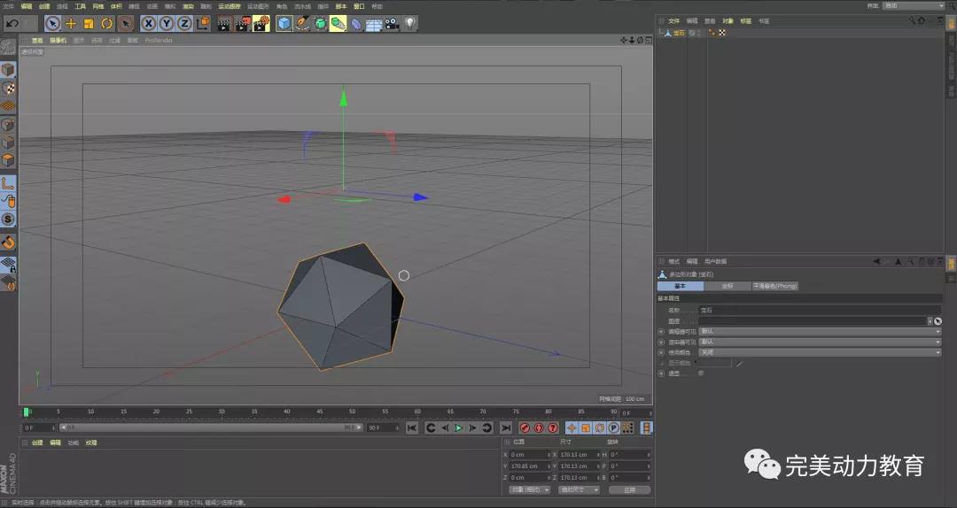Toggle the X-axis lock button
The image size is (957, 508).
149,24
